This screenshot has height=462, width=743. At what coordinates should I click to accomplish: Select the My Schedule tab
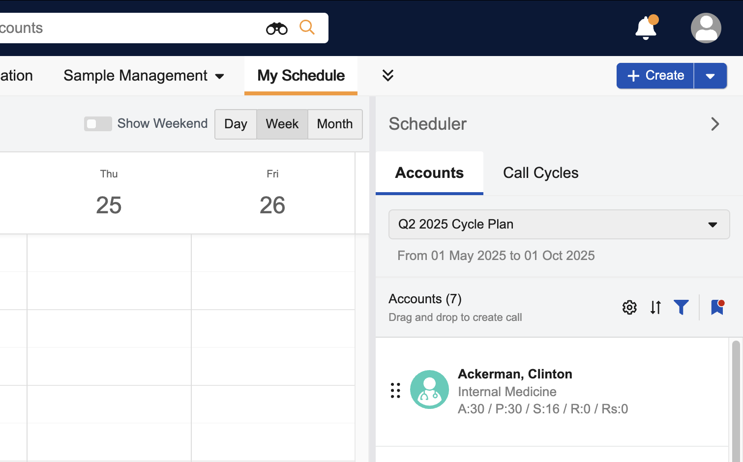click(301, 76)
